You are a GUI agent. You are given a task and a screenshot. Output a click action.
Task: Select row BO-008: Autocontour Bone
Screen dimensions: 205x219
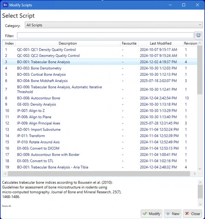coord(100,98)
